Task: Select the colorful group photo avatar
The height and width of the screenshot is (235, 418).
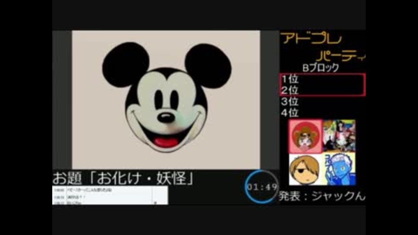Action: tap(339, 136)
